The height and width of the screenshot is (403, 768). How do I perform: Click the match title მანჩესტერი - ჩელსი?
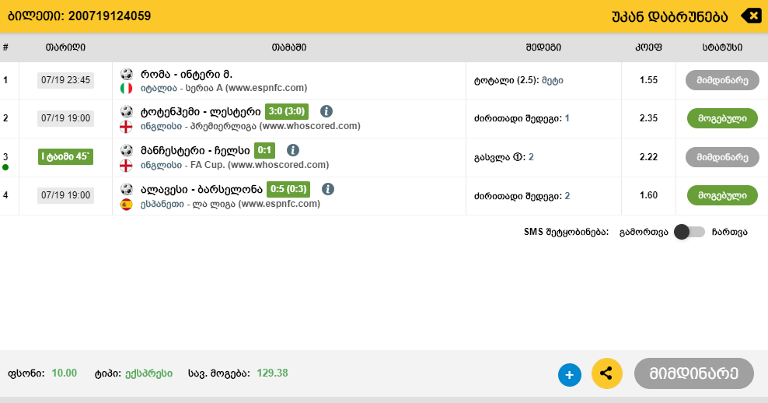(195, 150)
